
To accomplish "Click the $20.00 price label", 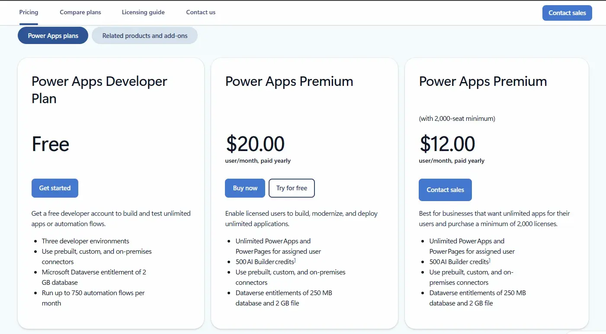I will (x=255, y=145).
